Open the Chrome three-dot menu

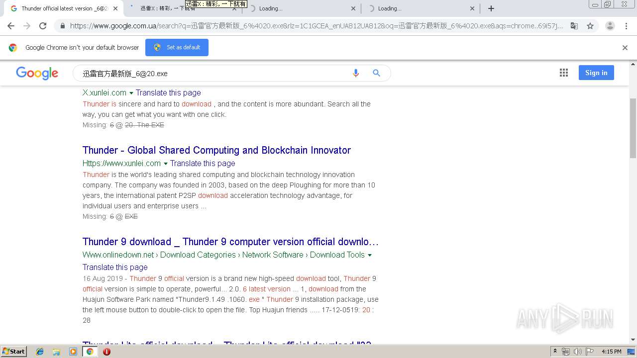coord(627,26)
